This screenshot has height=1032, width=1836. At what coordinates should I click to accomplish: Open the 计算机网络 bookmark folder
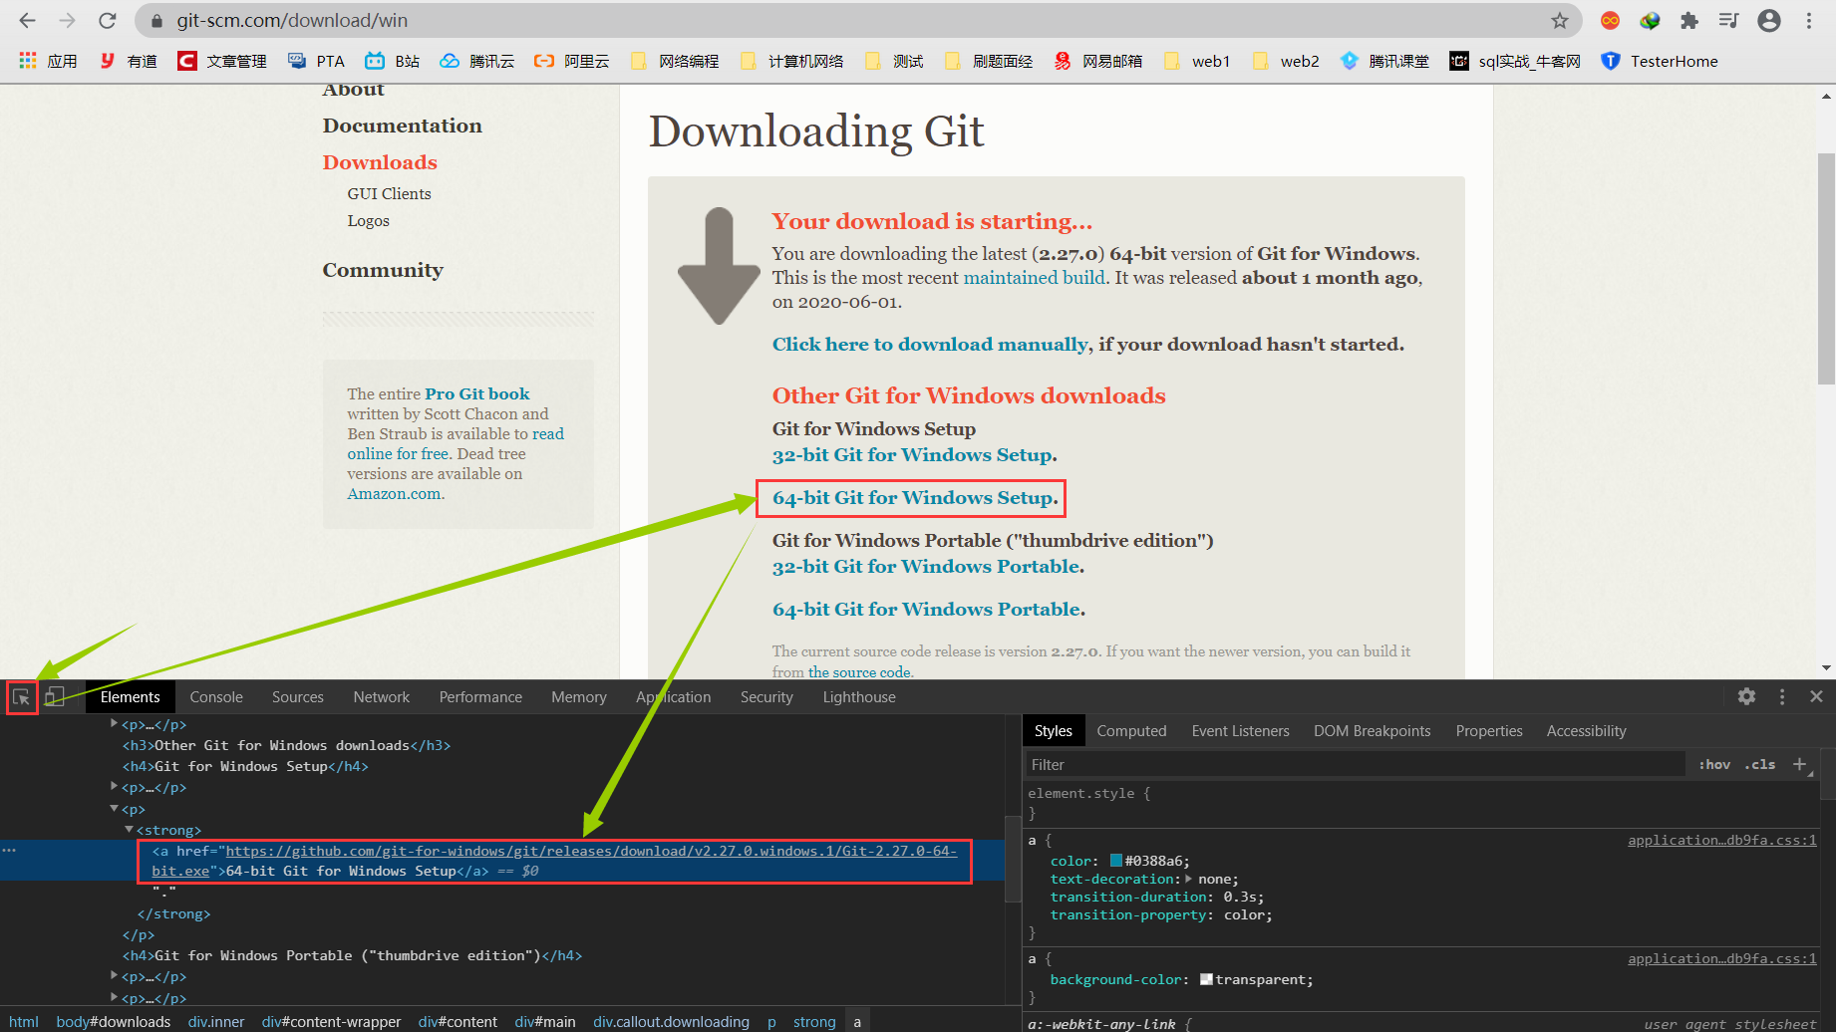(791, 61)
